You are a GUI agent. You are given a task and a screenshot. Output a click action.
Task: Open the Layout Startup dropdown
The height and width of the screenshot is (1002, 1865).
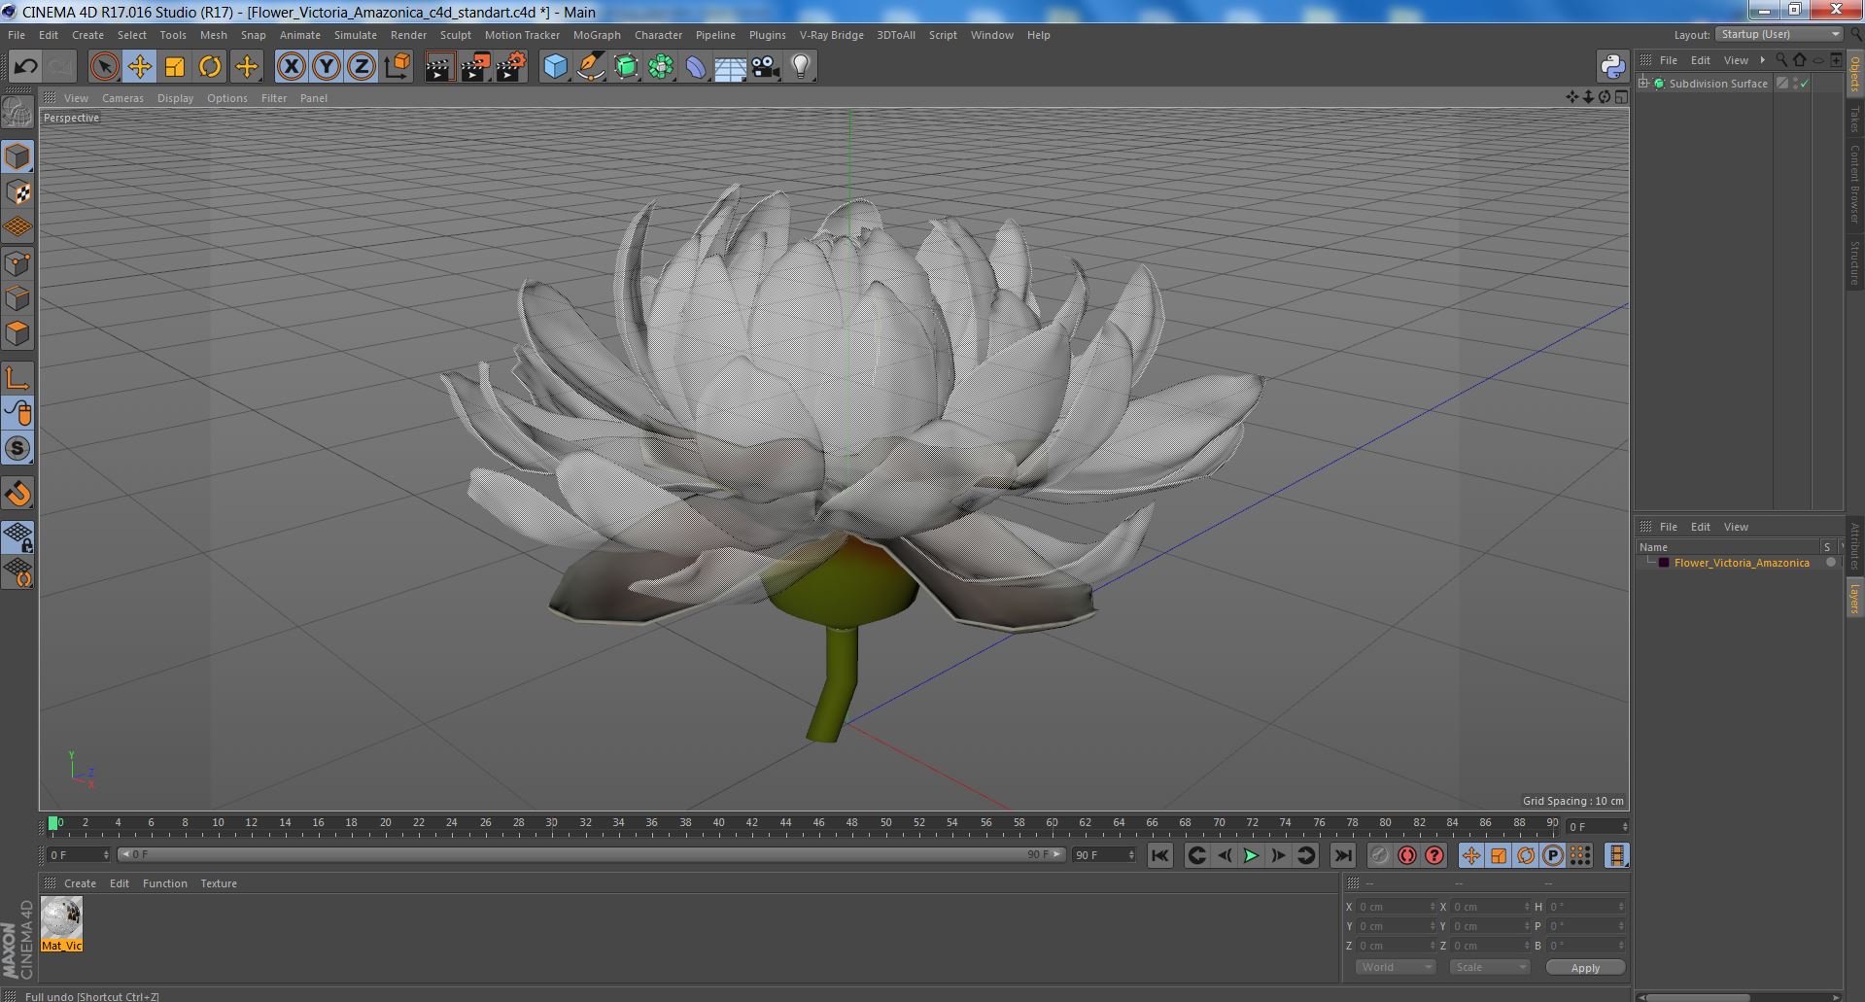(x=1779, y=34)
